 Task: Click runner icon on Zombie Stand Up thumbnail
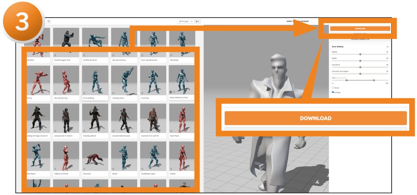point(84,55)
